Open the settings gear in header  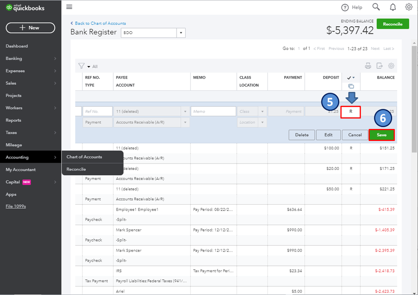point(409,7)
